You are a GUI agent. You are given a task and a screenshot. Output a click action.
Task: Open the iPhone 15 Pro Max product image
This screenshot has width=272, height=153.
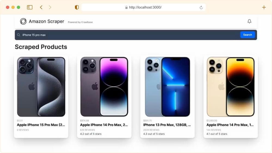pyautogui.click(x=41, y=87)
